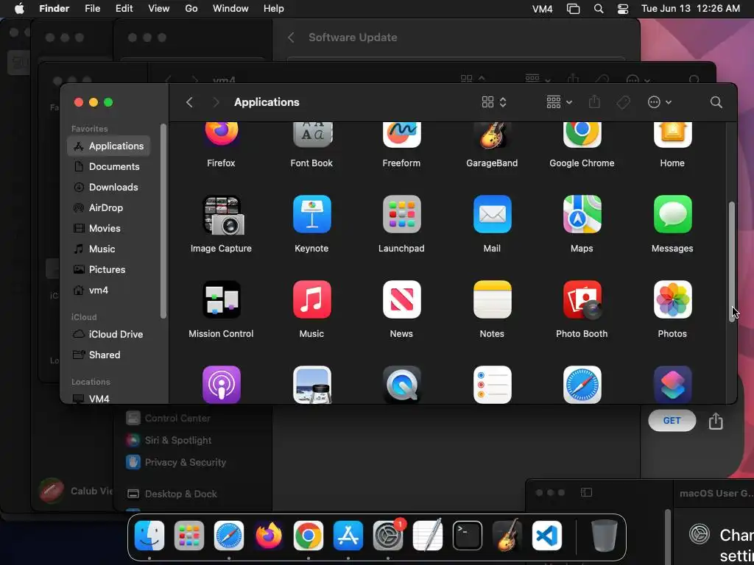The height and width of the screenshot is (565, 754).
Task: Launch the Freeform app
Action: [x=401, y=135]
